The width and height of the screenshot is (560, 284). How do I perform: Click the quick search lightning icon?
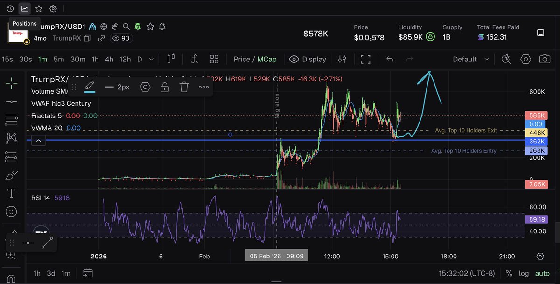point(506,59)
